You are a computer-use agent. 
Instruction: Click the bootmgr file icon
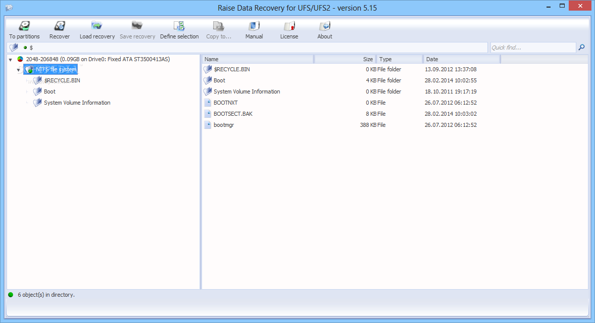tap(208, 125)
